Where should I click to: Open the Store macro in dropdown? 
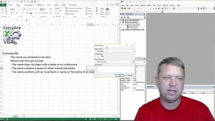(133, 62)
